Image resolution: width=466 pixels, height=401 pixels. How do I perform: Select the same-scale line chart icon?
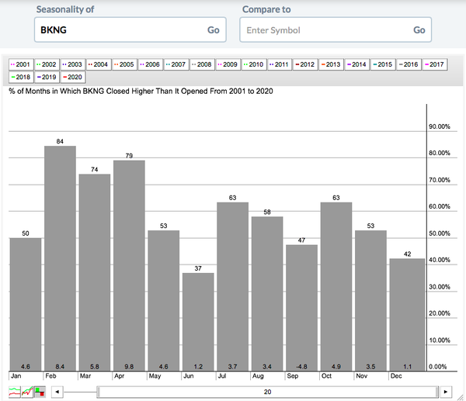click(x=27, y=391)
